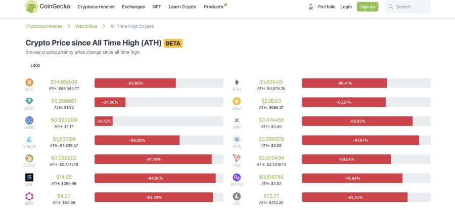Open the Lido STETH coin icon
Screen dimensions: 455x210
coord(29,139)
